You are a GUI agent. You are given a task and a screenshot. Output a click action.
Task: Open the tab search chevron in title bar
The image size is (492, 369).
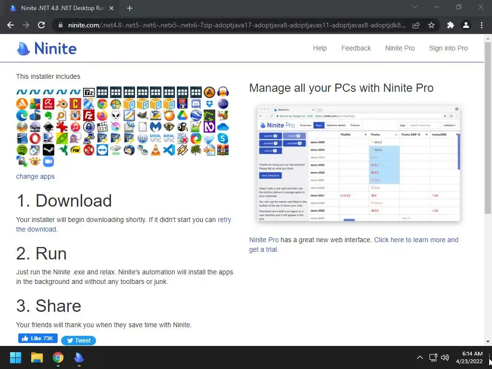(415, 7)
